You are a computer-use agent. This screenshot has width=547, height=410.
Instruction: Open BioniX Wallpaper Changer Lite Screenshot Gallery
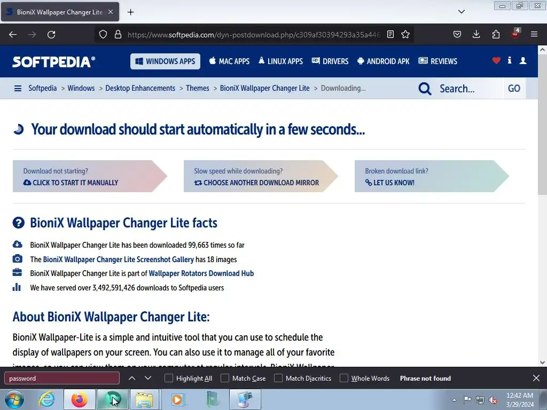(x=118, y=259)
